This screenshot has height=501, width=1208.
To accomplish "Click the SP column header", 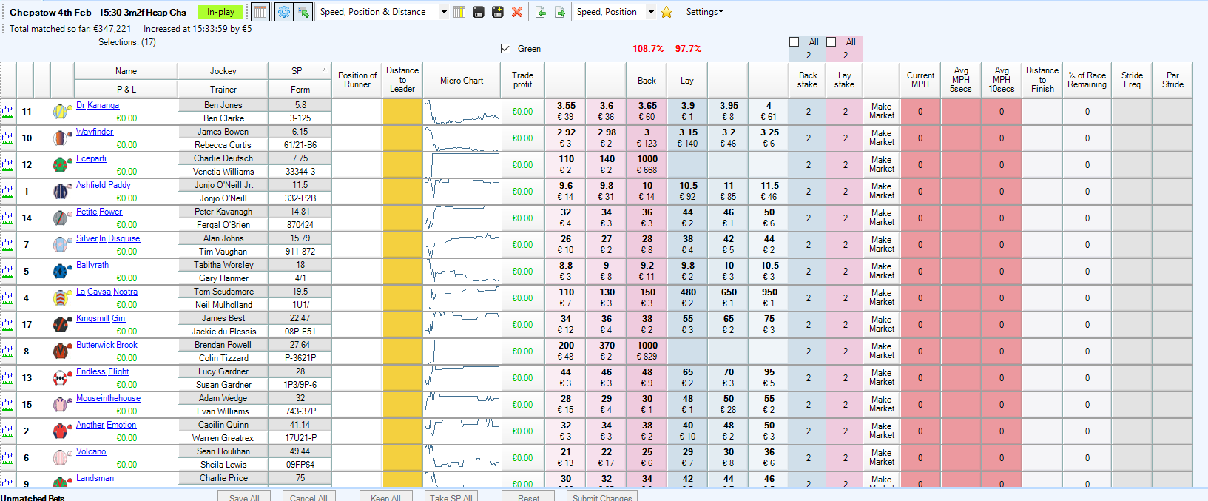I will [297, 71].
